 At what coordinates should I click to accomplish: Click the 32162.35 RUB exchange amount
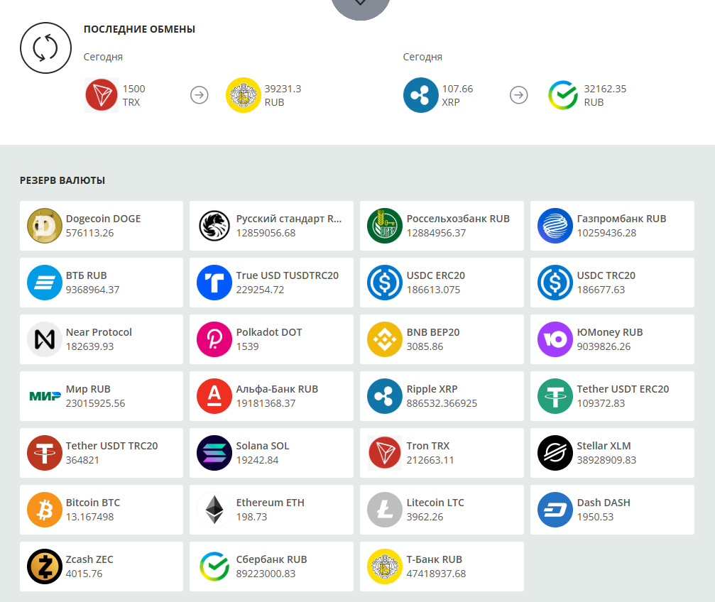605,95
